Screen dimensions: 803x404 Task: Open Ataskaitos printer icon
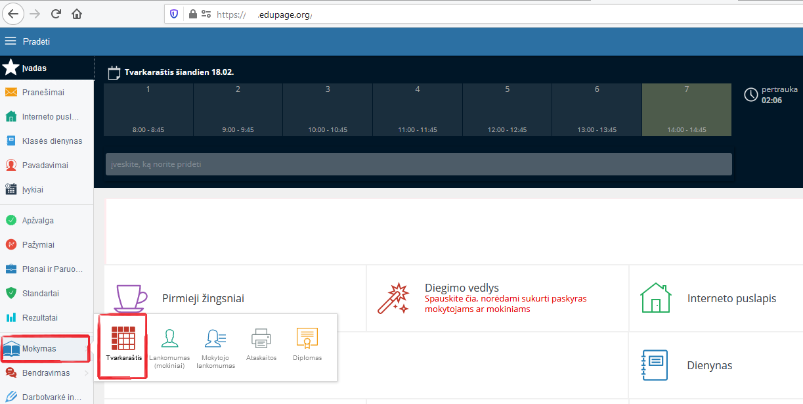pyautogui.click(x=261, y=338)
